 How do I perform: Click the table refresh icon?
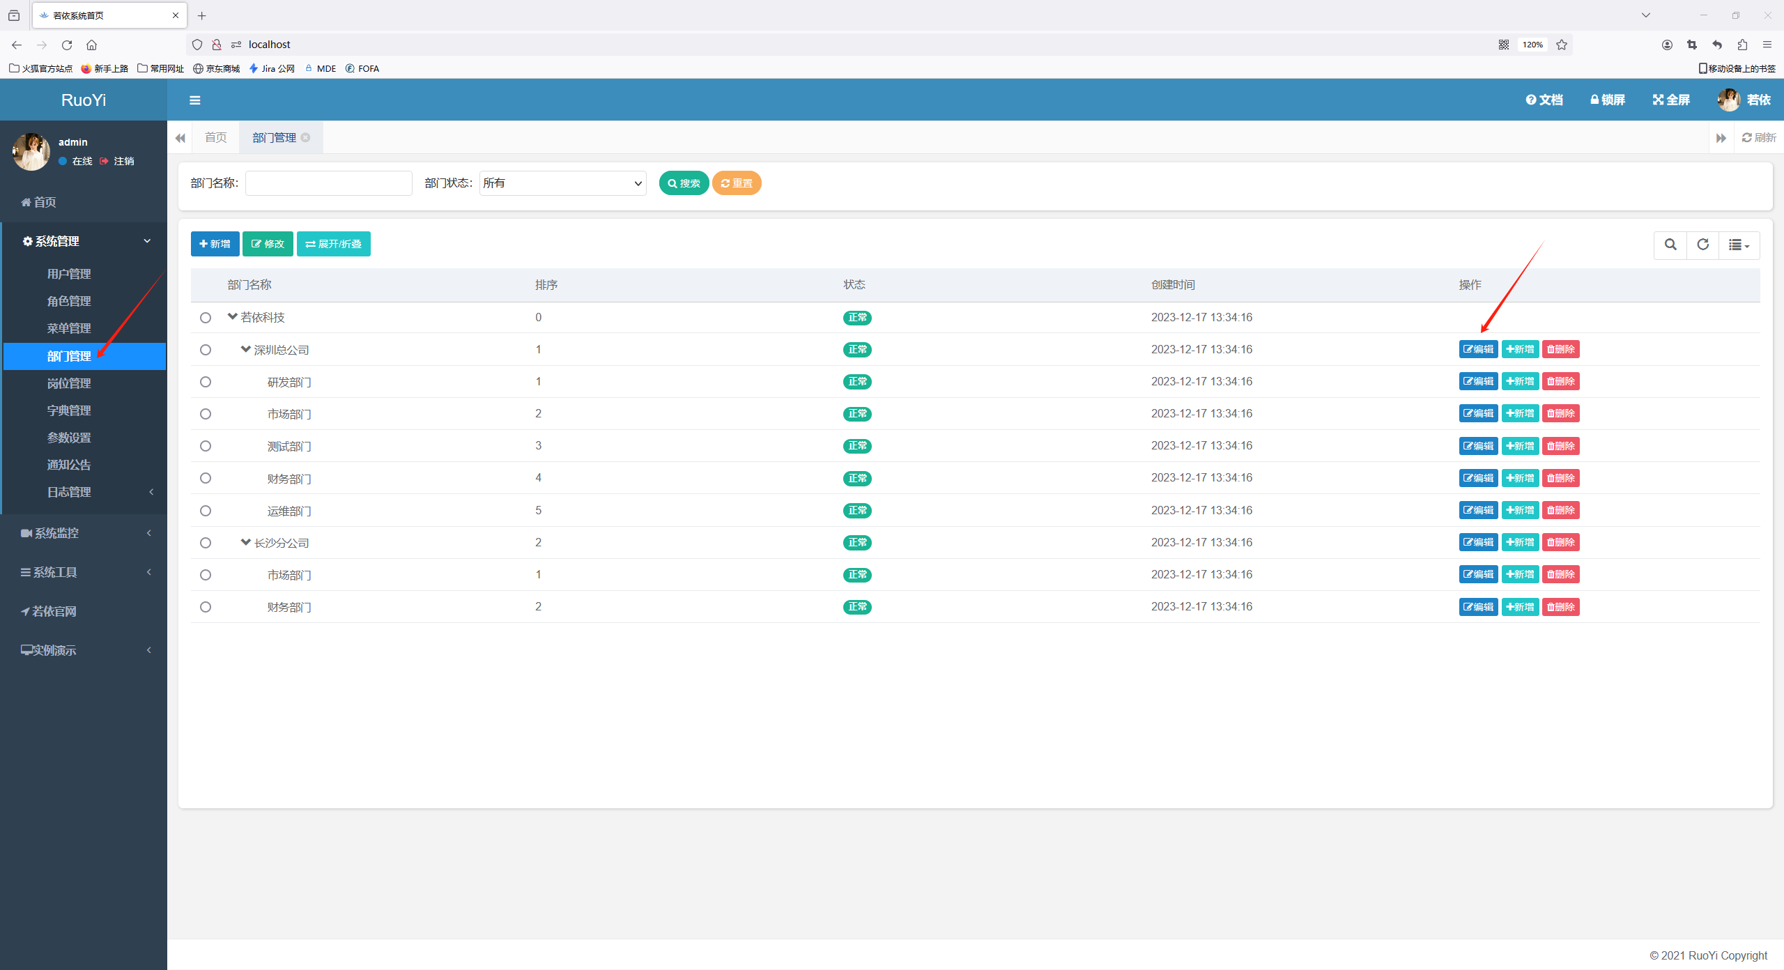coord(1702,245)
